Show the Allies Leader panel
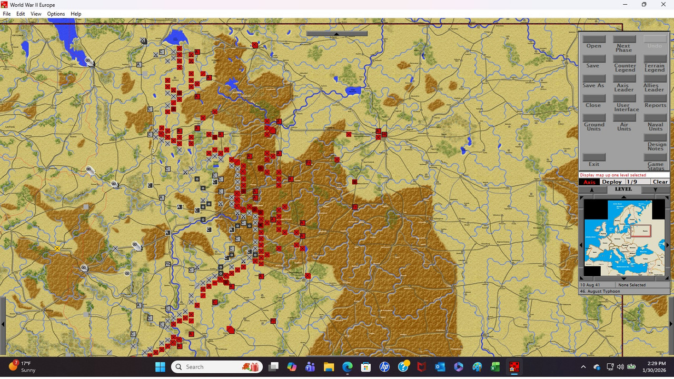674x379 pixels. (x=655, y=78)
